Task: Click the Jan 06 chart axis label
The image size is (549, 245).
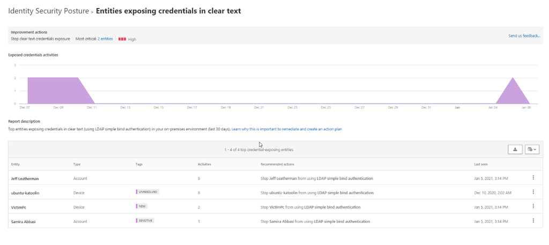Action: (x=526, y=108)
